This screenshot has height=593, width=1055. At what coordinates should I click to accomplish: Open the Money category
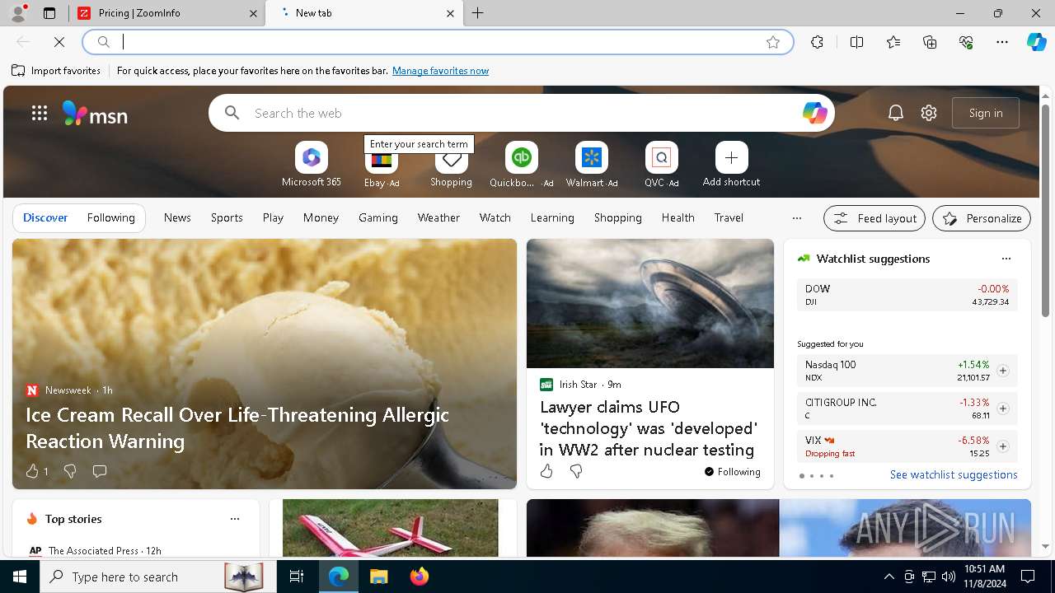[321, 217]
